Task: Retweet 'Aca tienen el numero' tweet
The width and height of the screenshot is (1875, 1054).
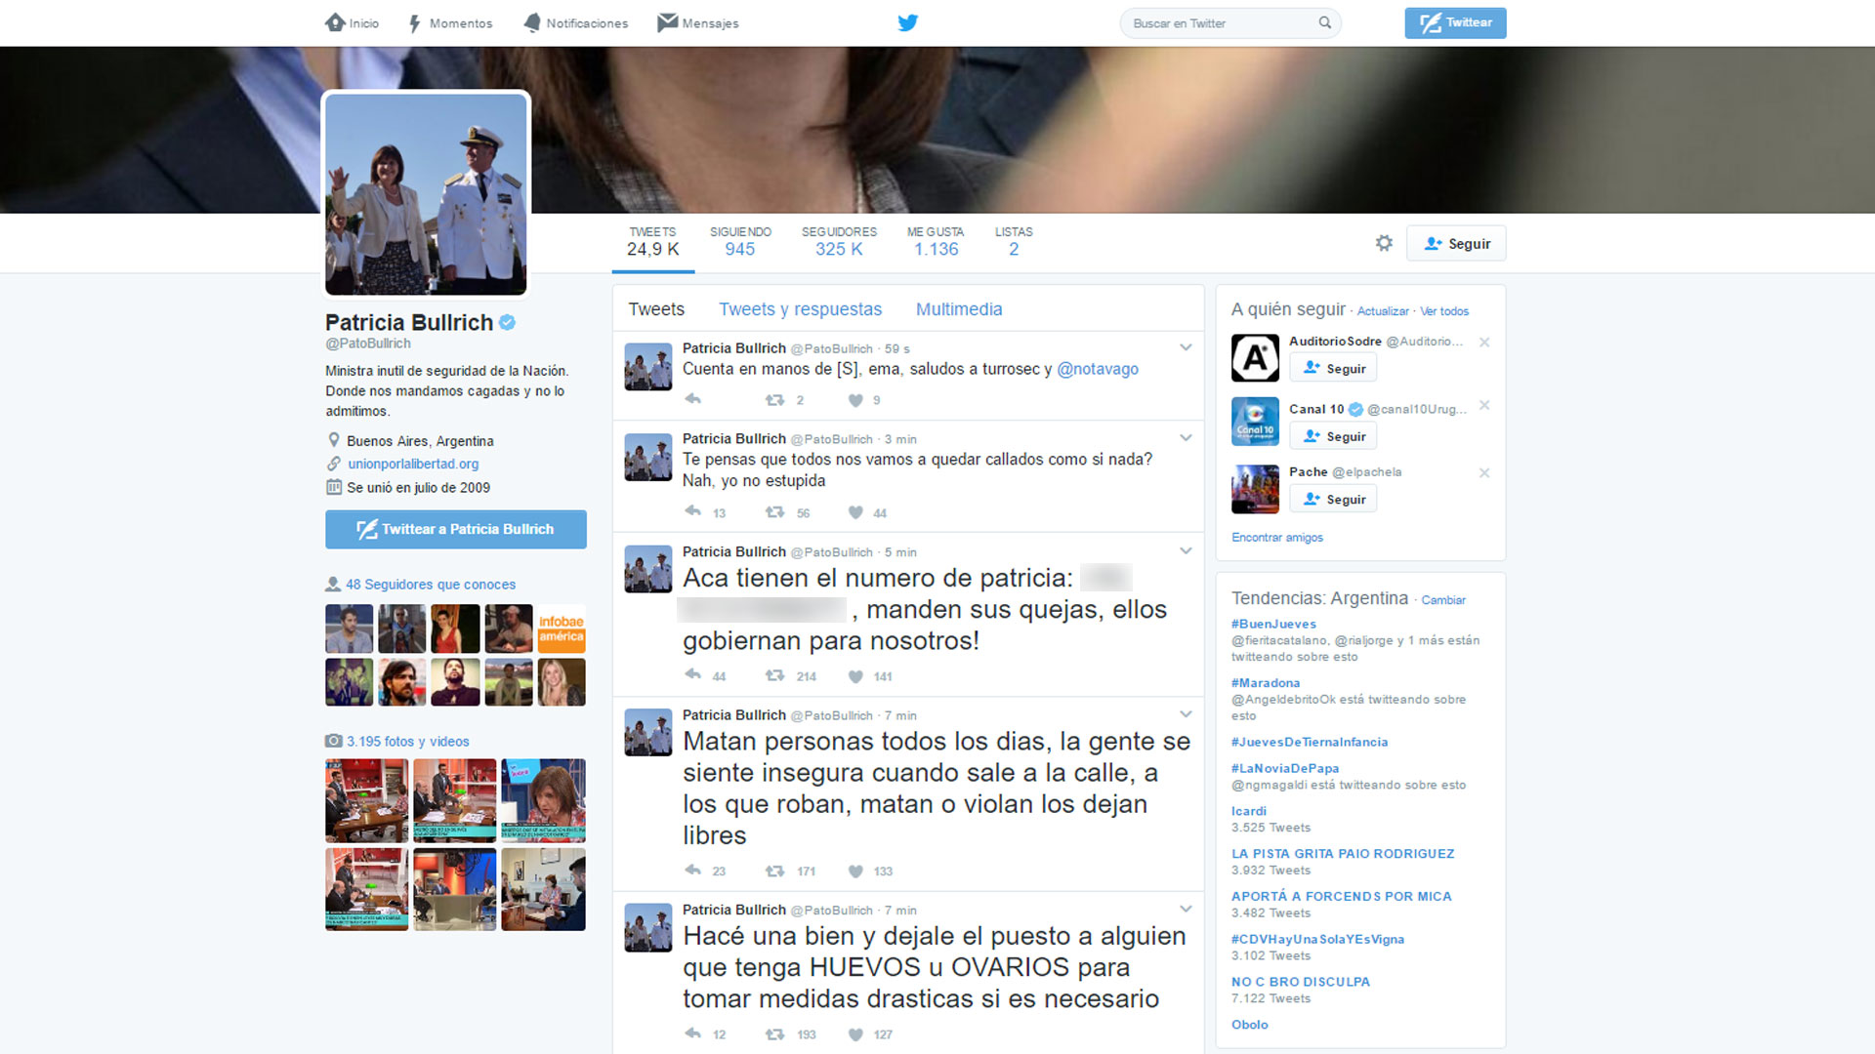Action: click(774, 674)
